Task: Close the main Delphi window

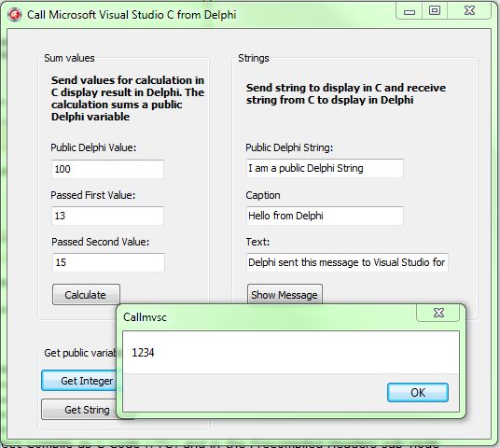Action: pos(469,11)
